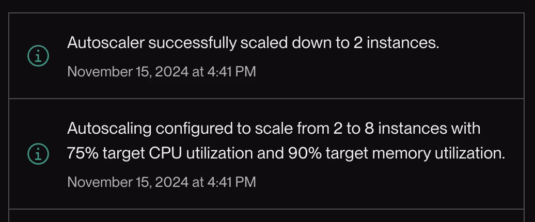Select the "Autoscaler successfully scaled down" message text
This screenshot has width=535, height=222.
253,43
